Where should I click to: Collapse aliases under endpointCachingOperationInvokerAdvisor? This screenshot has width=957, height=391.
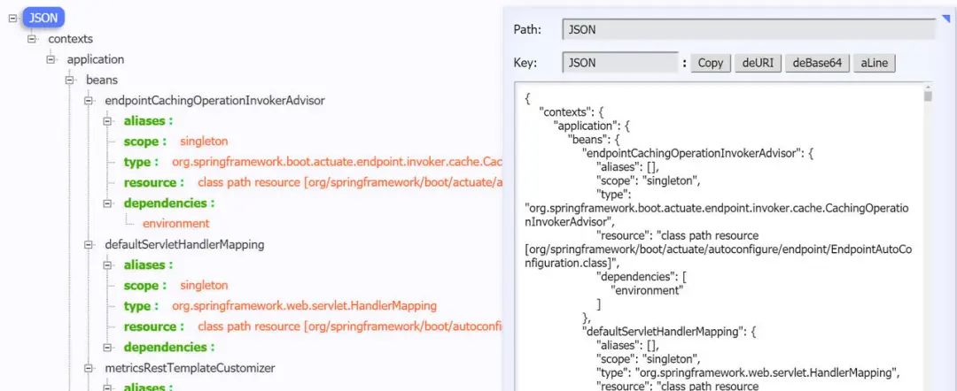click(x=108, y=121)
